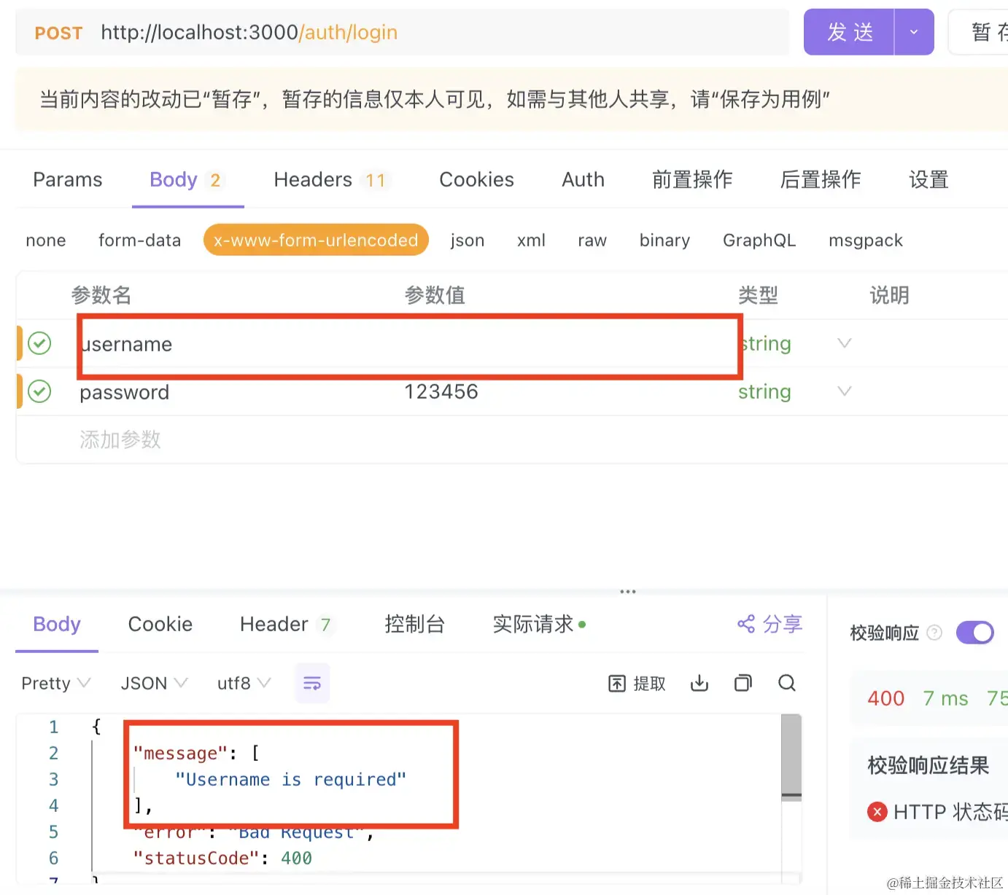Open the Cookies request tab
The image size is (1008, 895).
pos(476,179)
